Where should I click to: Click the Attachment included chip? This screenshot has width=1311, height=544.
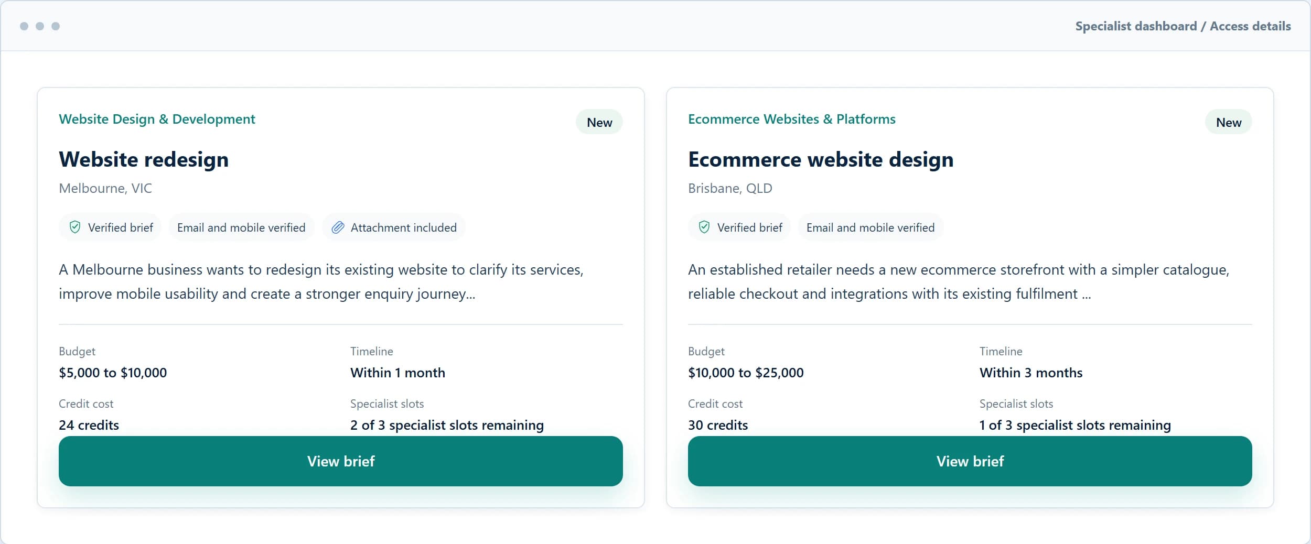pos(393,227)
